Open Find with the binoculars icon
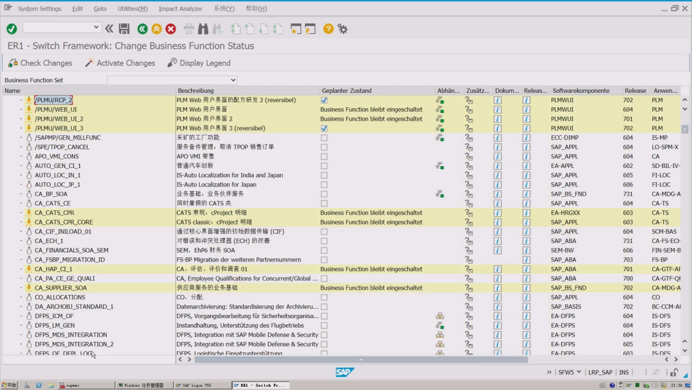Image resolution: width=692 pixels, height=390 pixels. pos(203,29)
